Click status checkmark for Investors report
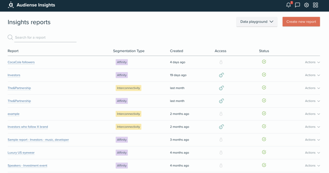The image size is (329, 173). pos(264,74)
